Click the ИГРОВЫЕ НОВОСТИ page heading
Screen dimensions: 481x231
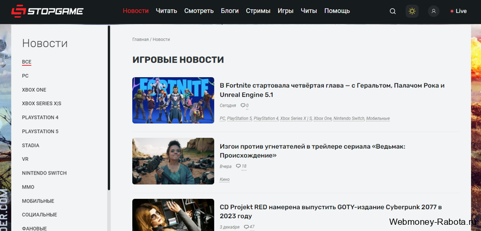pos(178,60)
